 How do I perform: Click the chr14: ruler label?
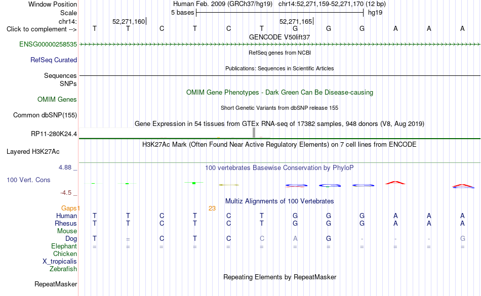tap(68, 22)
